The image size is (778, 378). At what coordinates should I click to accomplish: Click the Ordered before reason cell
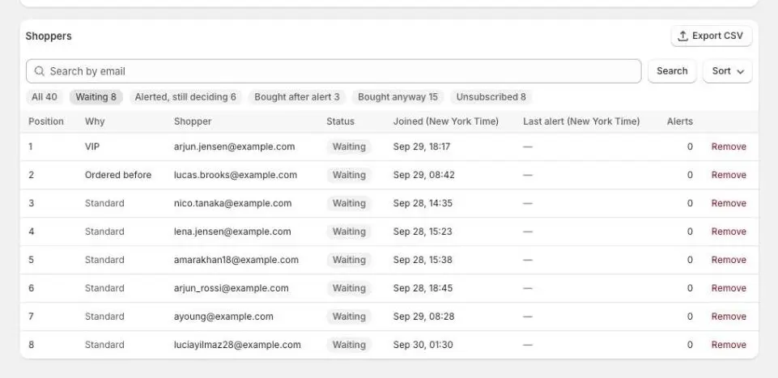[x=118, y=175]
